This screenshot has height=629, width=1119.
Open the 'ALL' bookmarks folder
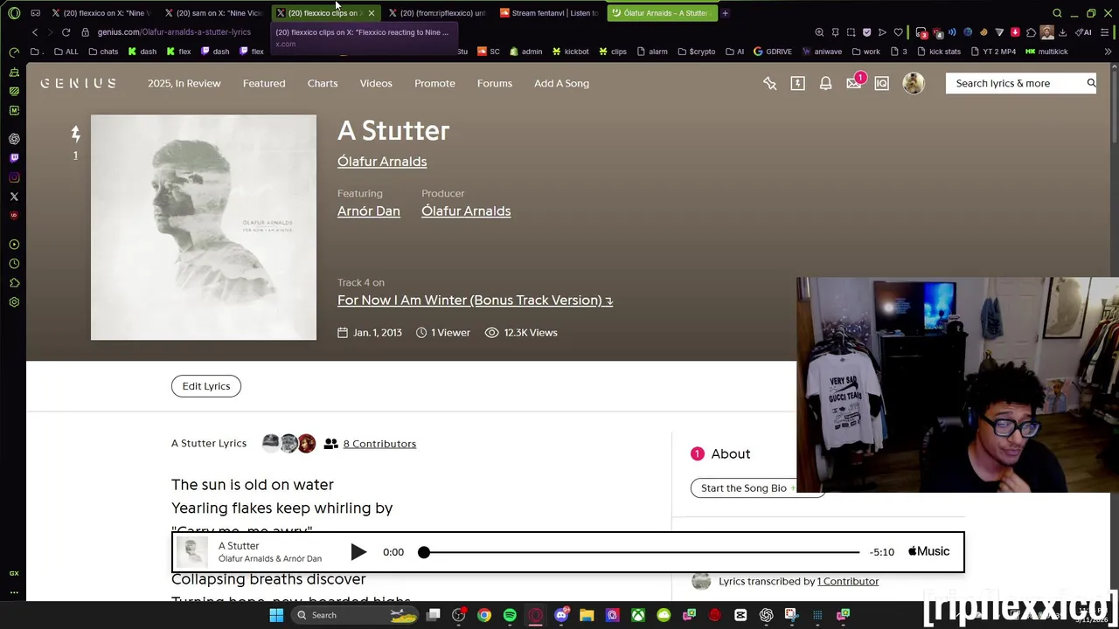pos(66,52)
